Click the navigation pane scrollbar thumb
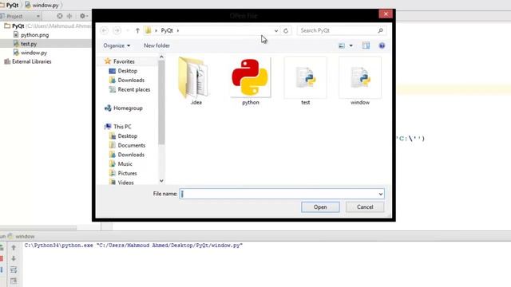 point(161,102)
